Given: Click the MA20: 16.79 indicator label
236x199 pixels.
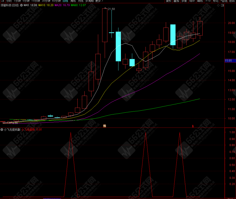Looking at the screenshot, I should coord(62,5).
